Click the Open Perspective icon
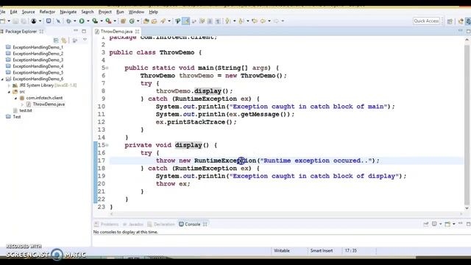This screenshot has width=471, height=265. pyautogui.click(x=450, y=21)
